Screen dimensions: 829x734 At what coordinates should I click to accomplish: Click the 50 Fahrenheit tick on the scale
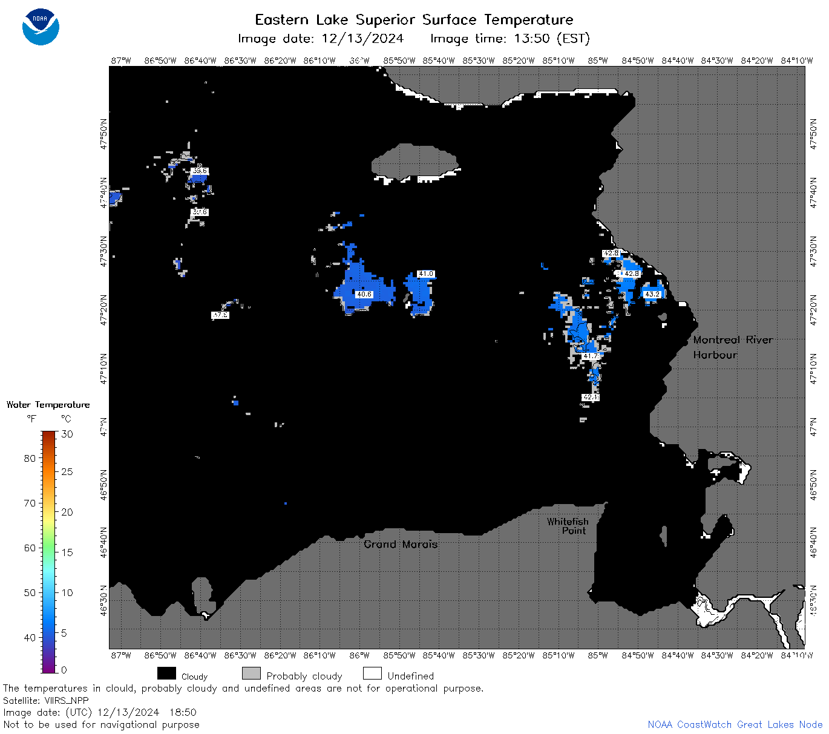(x=30, y=592)
